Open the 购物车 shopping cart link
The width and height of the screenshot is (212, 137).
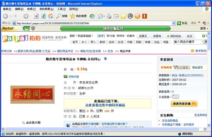click(x=120, y=36)
